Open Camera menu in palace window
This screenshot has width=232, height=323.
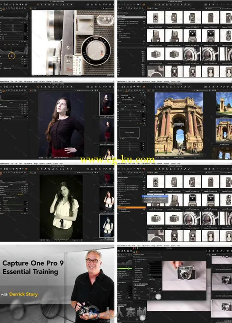[x=159, y=81]
